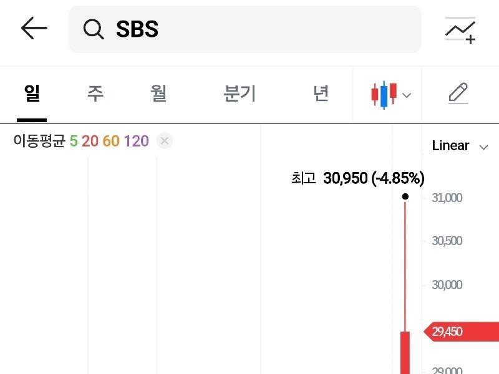Switch to the 년 (yearly) tab
This screenshot has width=499, height=374.
[321, 94]
